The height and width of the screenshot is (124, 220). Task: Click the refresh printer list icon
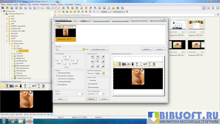(x=87, y=49)
